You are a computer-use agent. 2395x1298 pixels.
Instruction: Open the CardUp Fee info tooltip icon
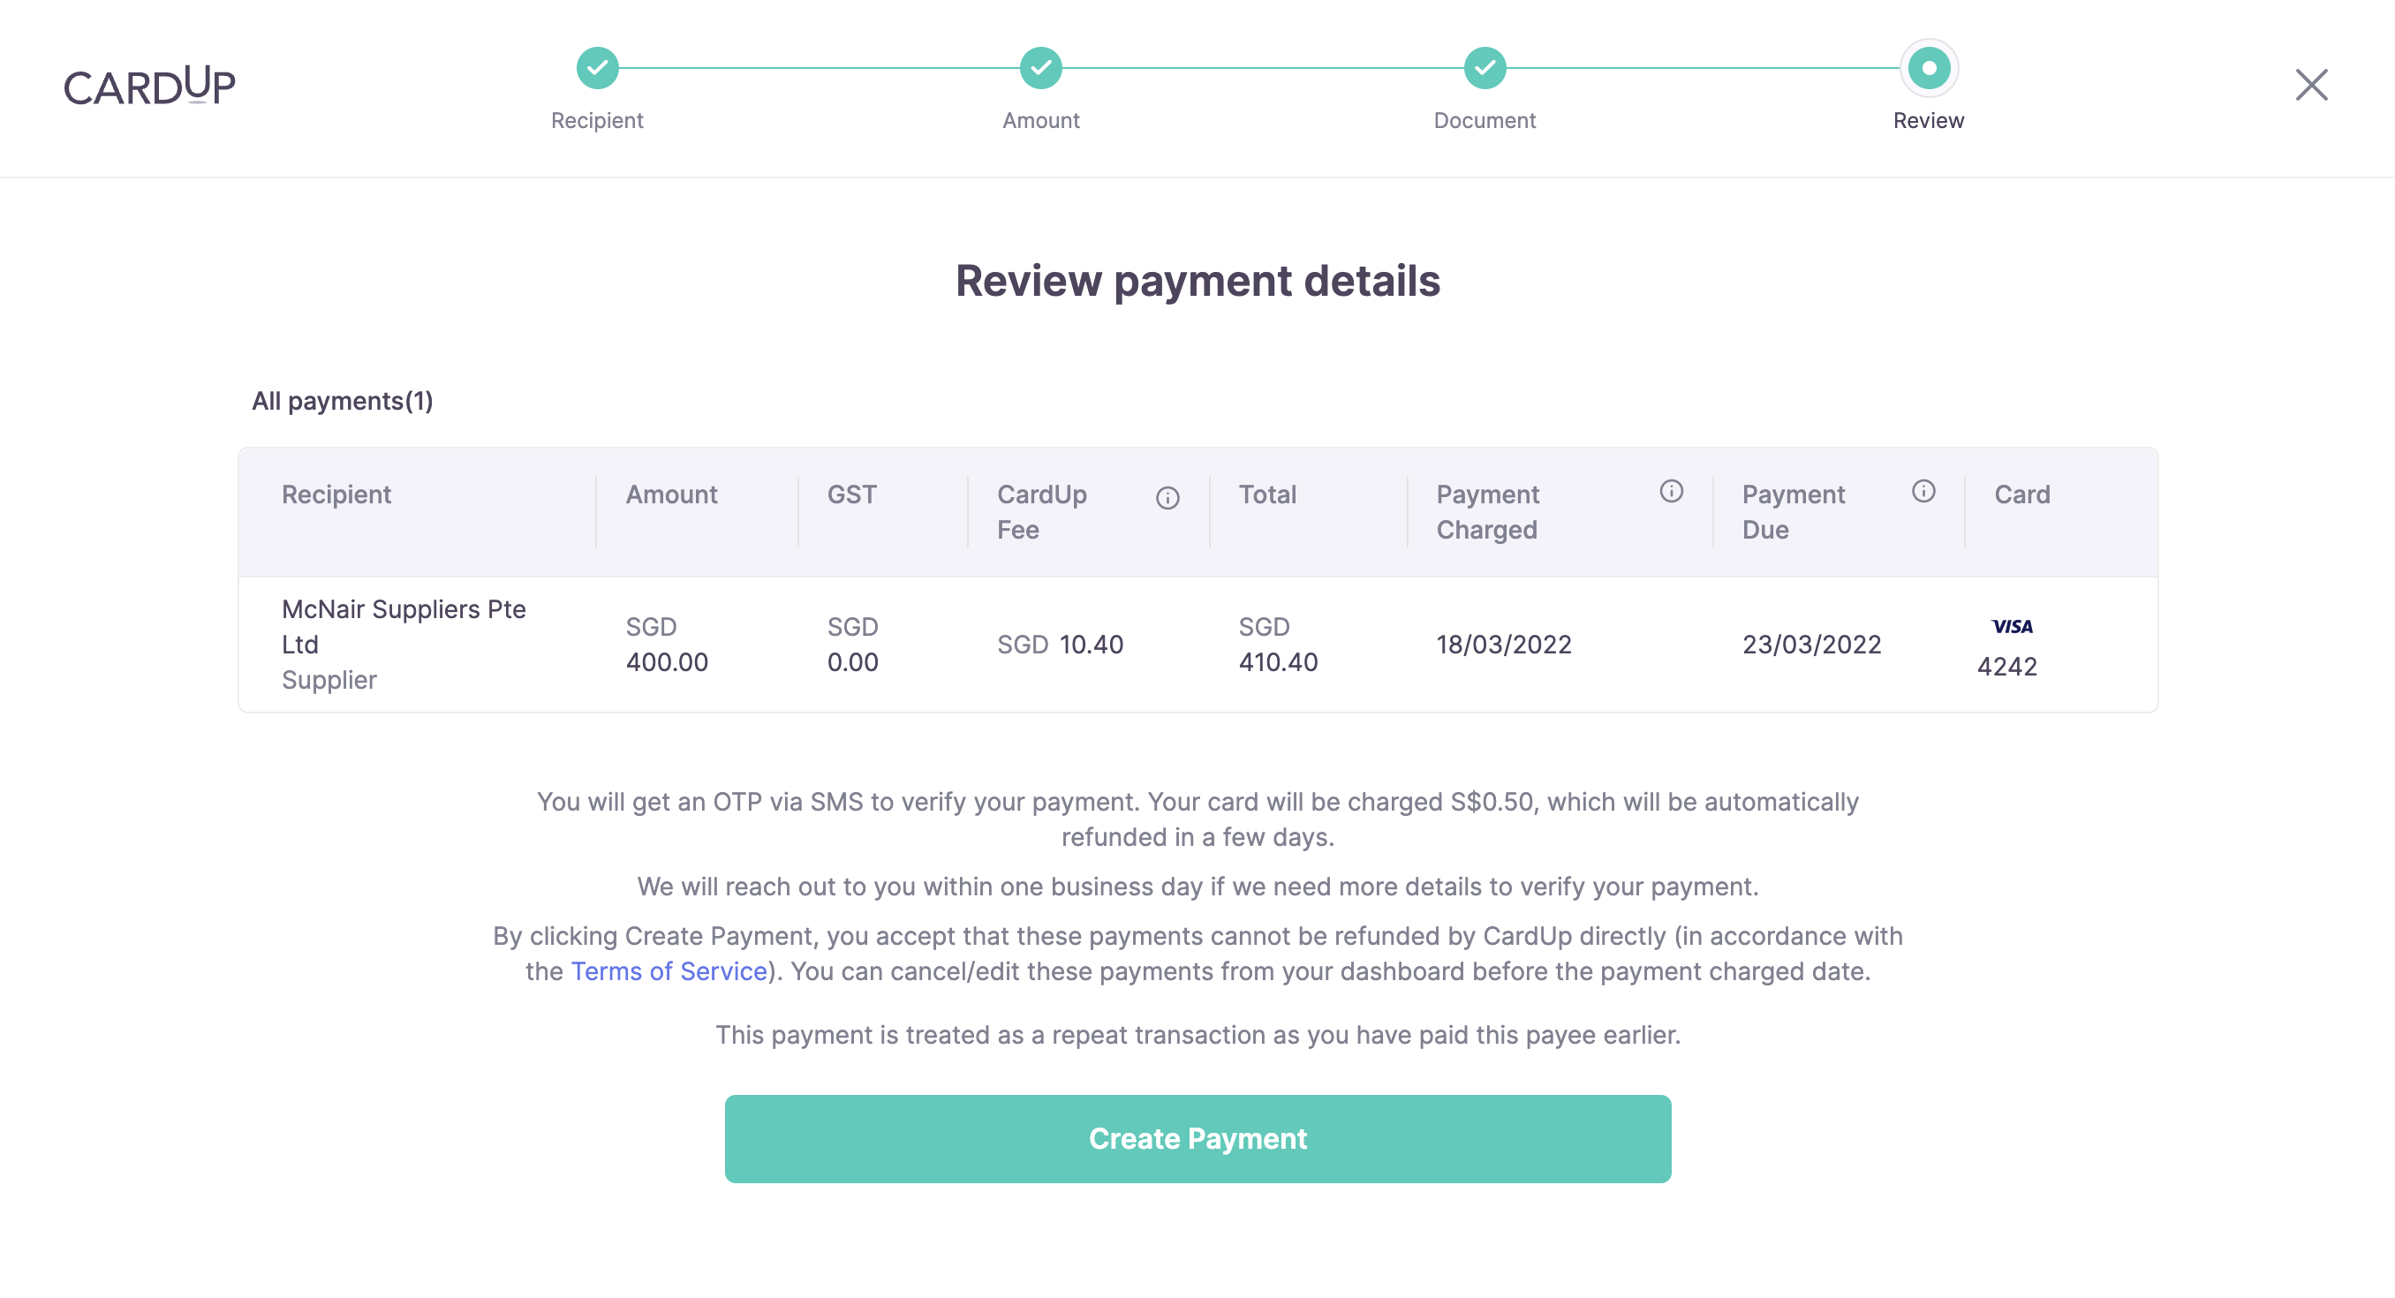[1167, 498]
